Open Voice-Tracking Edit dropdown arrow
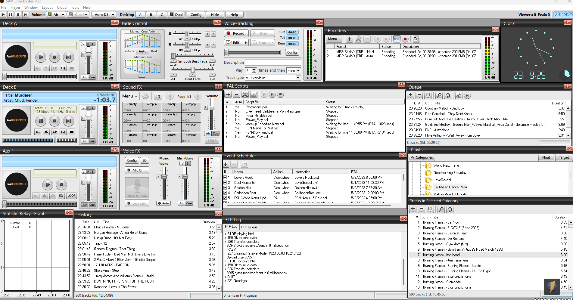573x300 pixels. click(246, 43)
